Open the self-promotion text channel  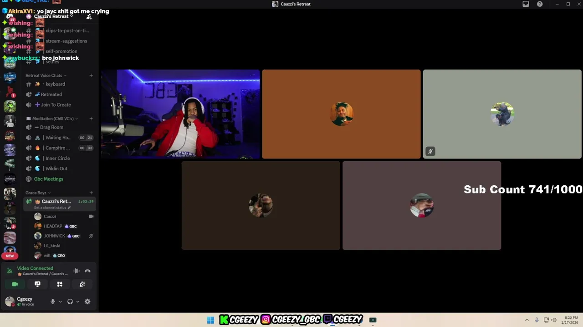point(59,51)
